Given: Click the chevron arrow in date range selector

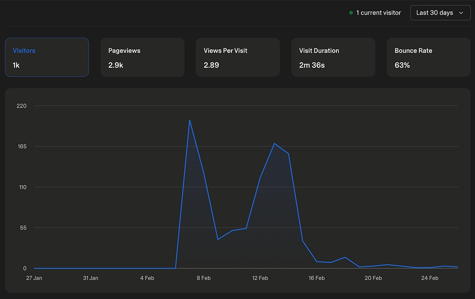Looking at the screenshot, I should point(461,13).
